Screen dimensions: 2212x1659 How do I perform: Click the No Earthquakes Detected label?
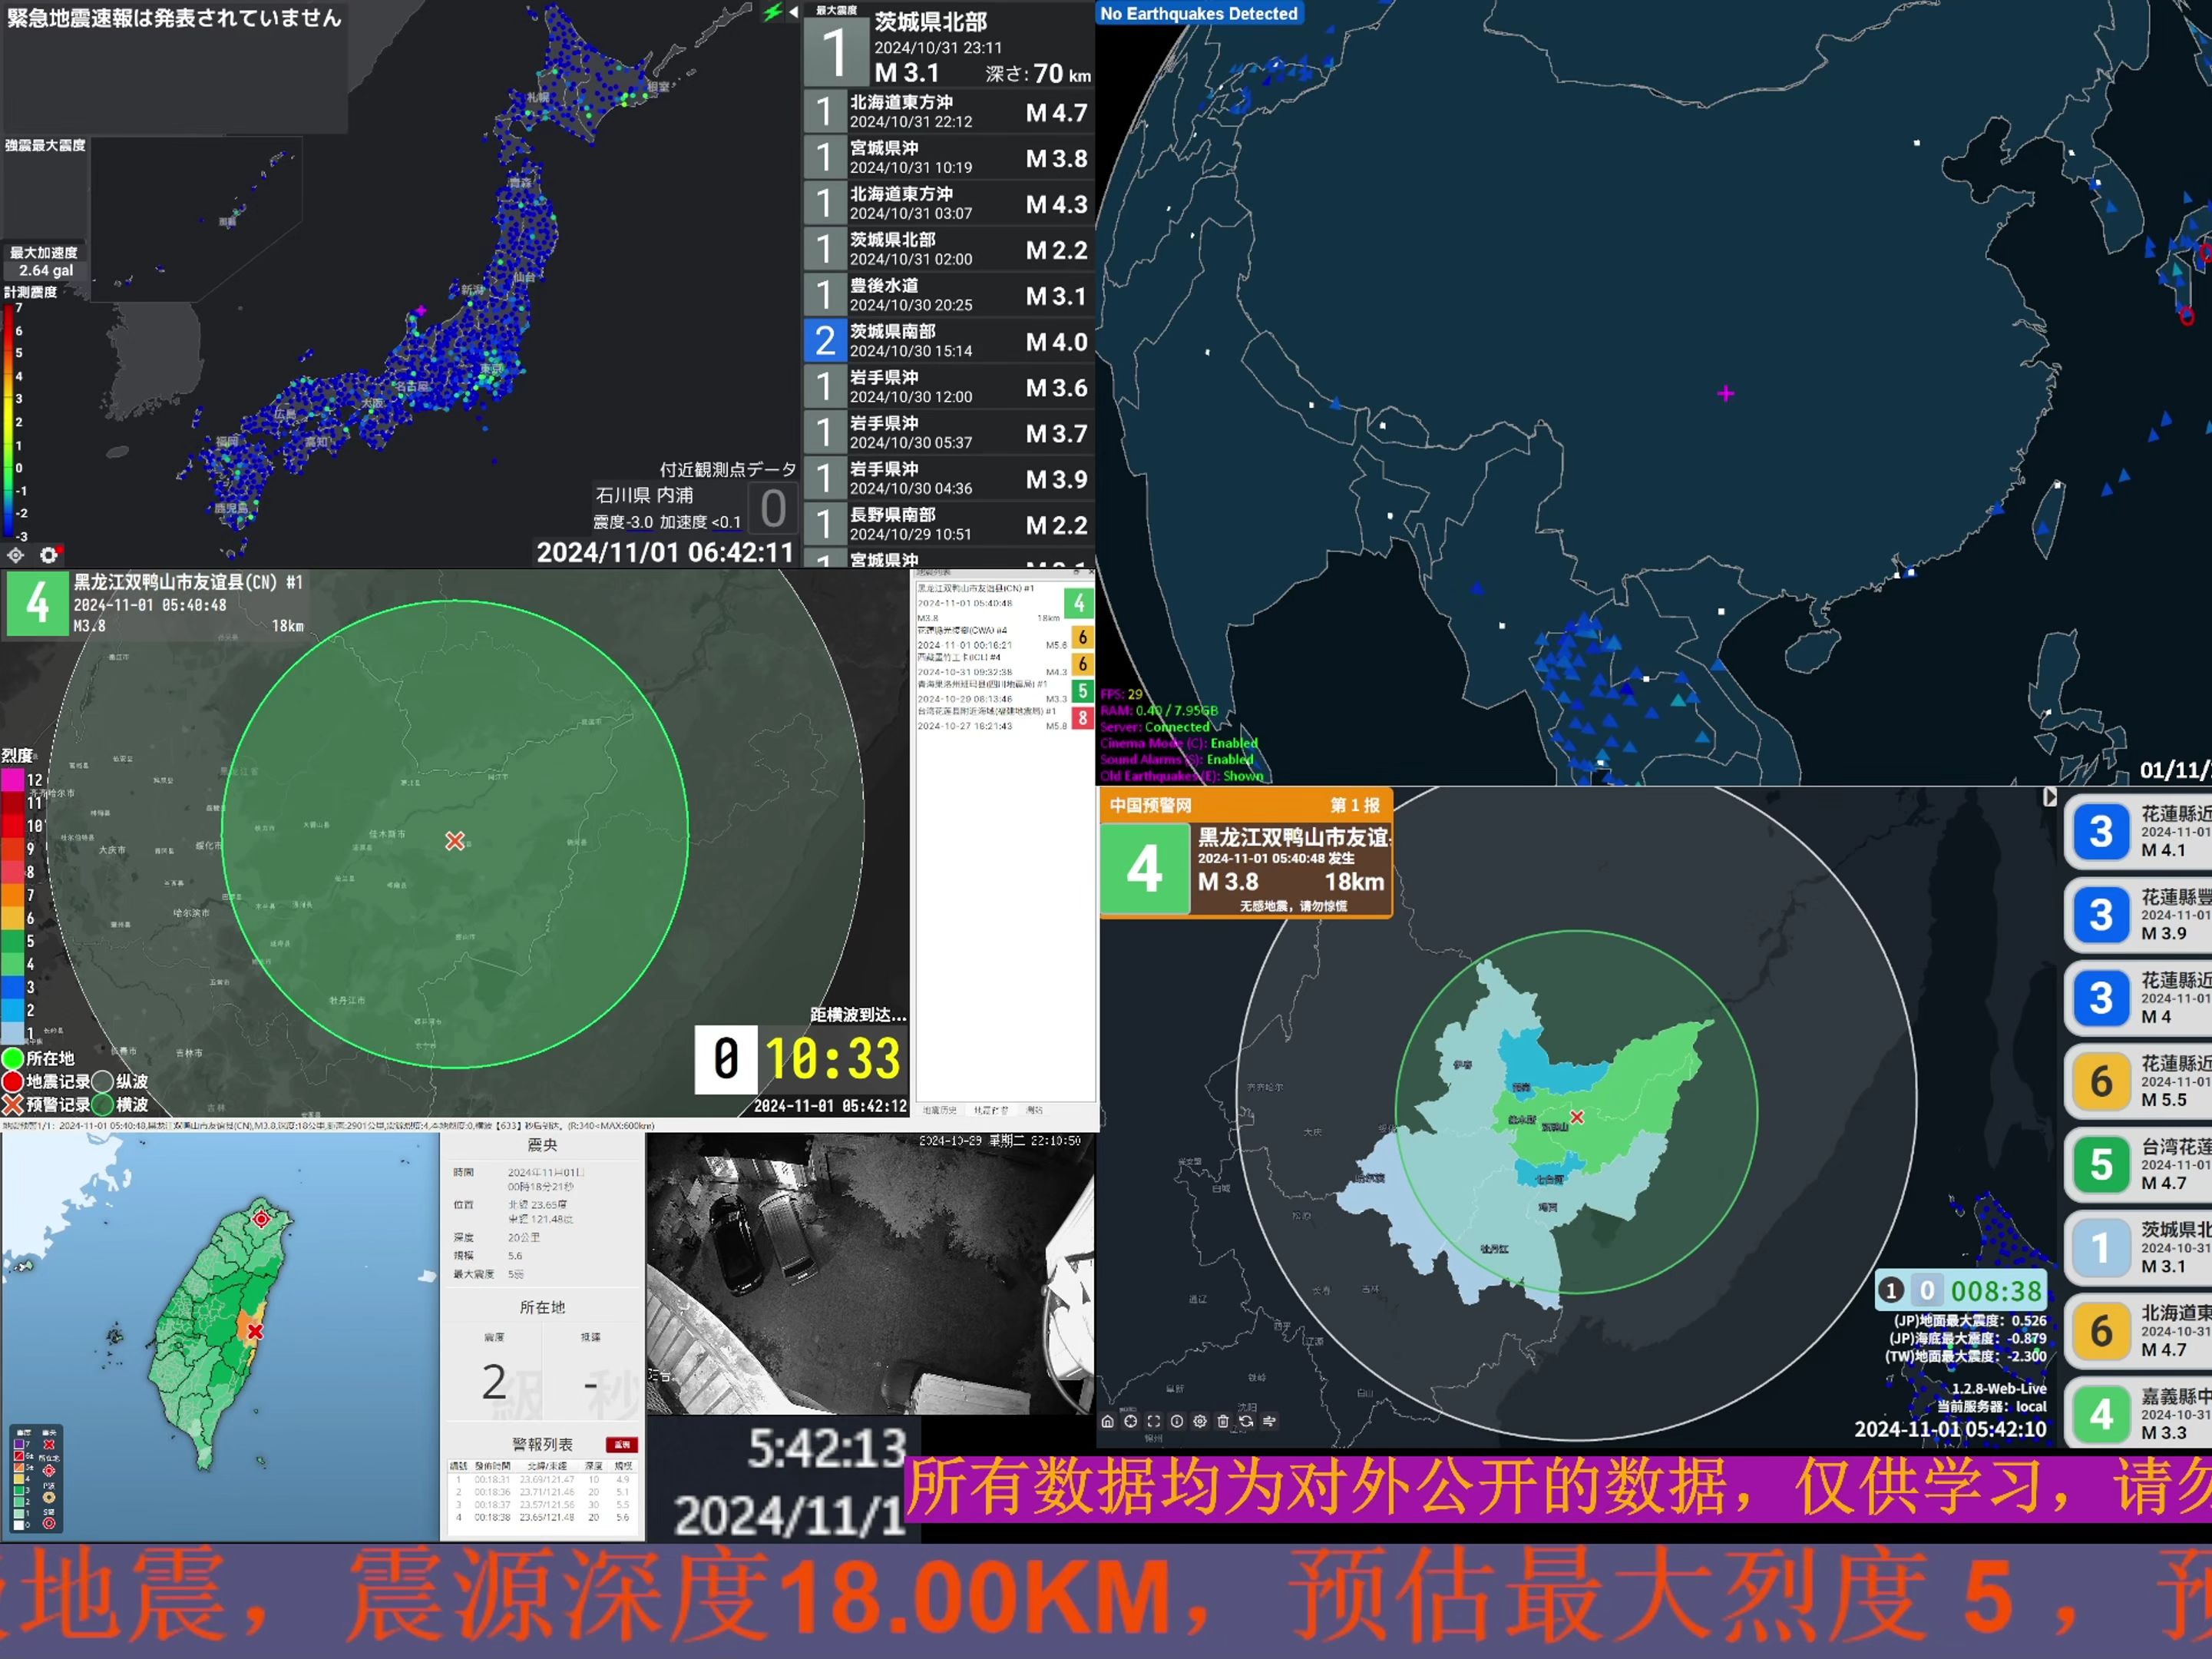[1199, 13]
